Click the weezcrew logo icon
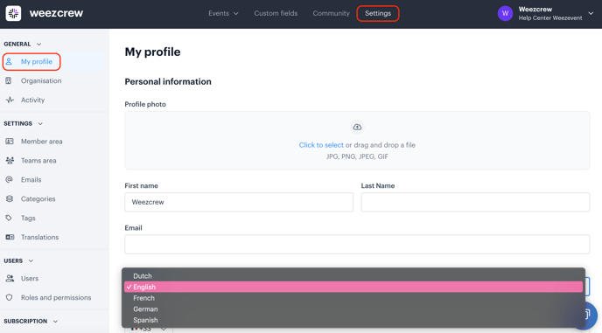Screen dimensions: 602x333 point(13,13)
